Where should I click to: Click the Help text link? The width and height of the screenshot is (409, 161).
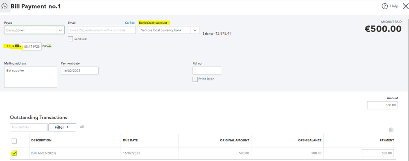click(394, 6)
